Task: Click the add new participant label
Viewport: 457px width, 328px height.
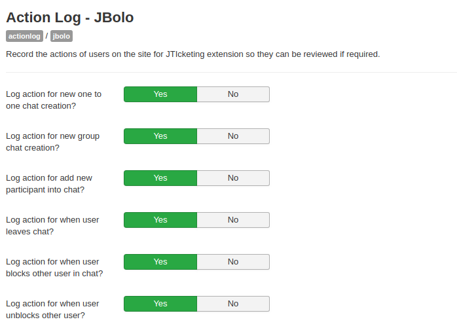Action: [49, 183]
